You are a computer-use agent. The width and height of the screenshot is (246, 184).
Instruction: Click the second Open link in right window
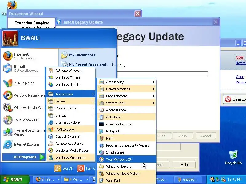coord(240,77)
